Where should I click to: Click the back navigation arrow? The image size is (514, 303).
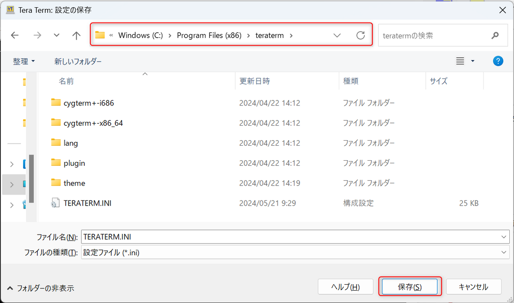click(x=15, y=35)
